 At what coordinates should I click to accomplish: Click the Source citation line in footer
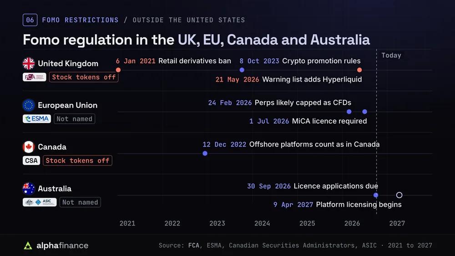tap(295, 246)
